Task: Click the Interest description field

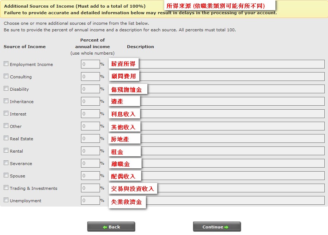Action: point(217,114)
